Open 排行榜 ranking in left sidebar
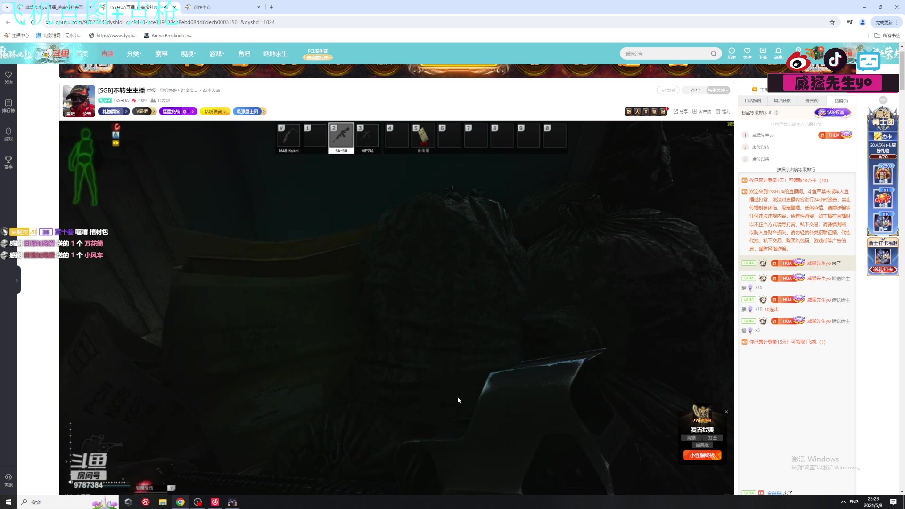 point(8,106)
